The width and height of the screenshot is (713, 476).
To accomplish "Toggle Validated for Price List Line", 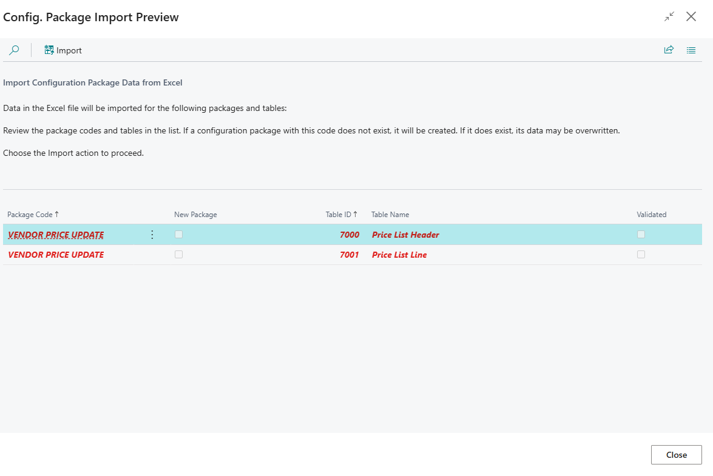I will coord(641,254).
